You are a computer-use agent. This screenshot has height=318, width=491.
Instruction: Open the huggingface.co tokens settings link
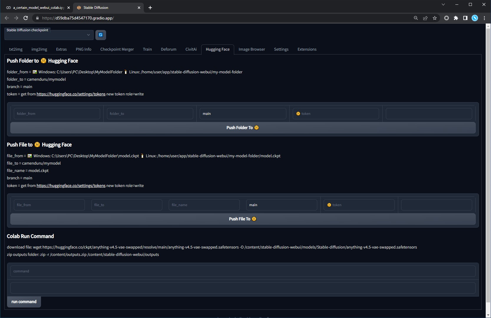tap(71, 94)
